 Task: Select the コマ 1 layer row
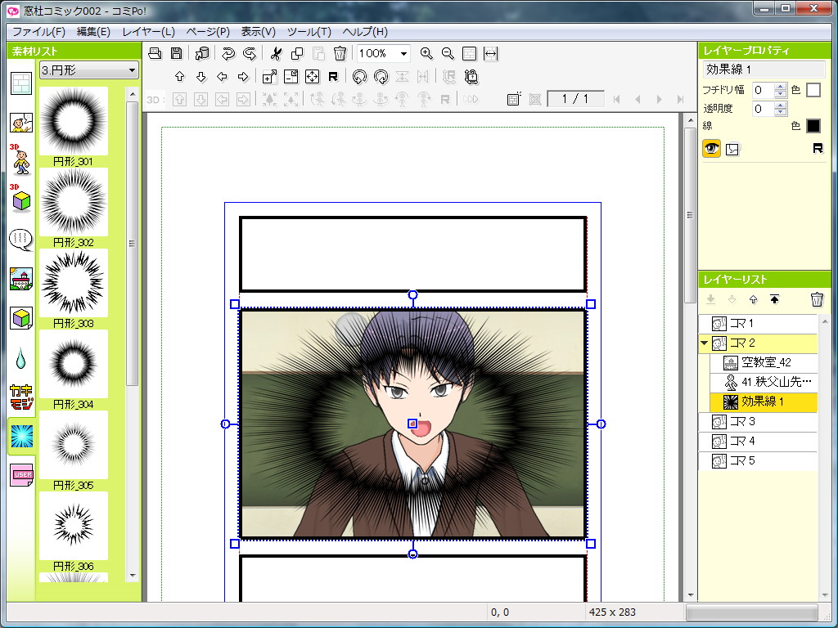[x=758, y=323]
